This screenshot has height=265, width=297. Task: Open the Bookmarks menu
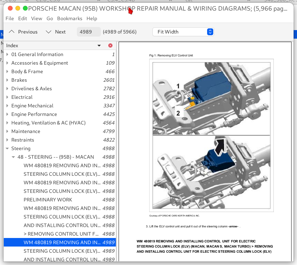(70, 18)
